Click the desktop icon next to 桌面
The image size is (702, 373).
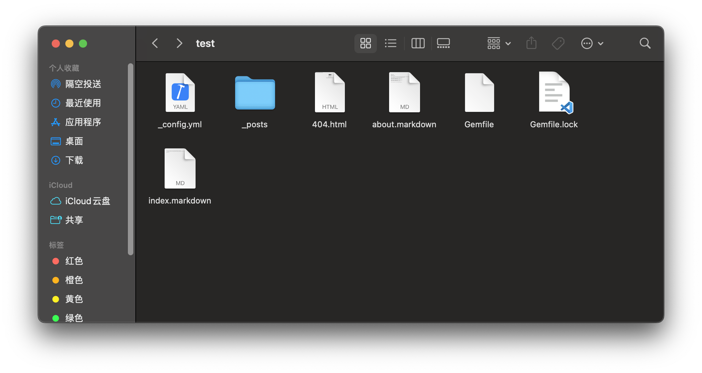point(56,141)
